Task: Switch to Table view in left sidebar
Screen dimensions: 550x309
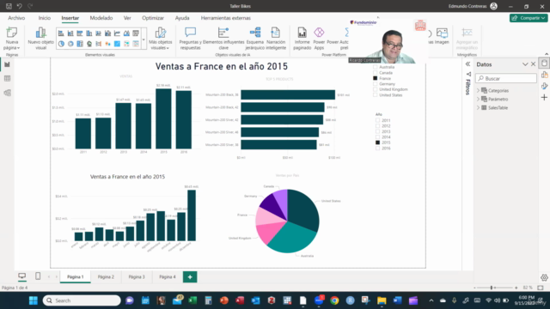Action: pyautogui.click(x=7, y=78)
